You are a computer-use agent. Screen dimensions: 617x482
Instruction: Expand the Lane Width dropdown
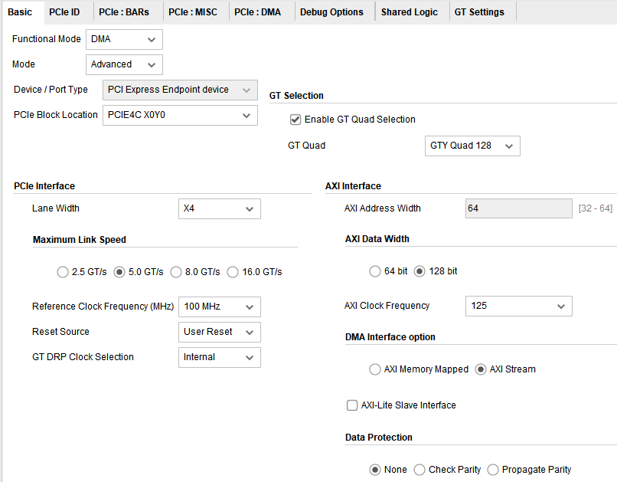[219, 208]
